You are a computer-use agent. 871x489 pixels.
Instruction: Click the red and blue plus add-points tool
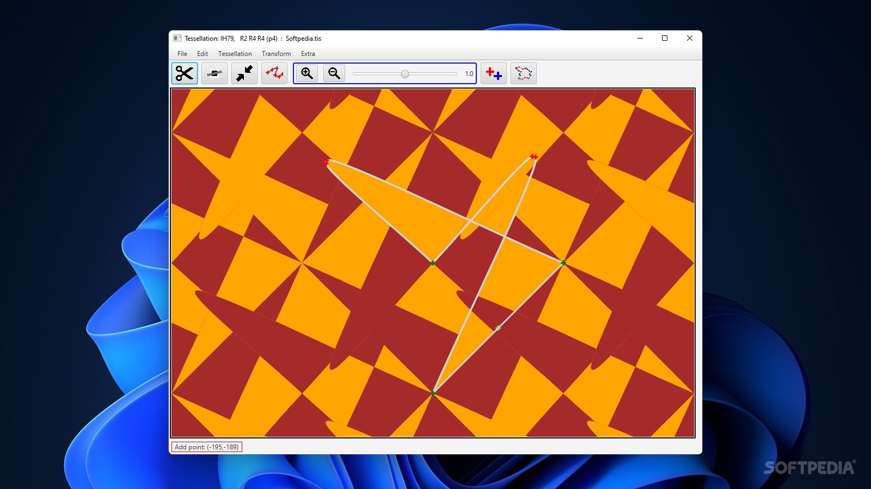click(494, 73)
